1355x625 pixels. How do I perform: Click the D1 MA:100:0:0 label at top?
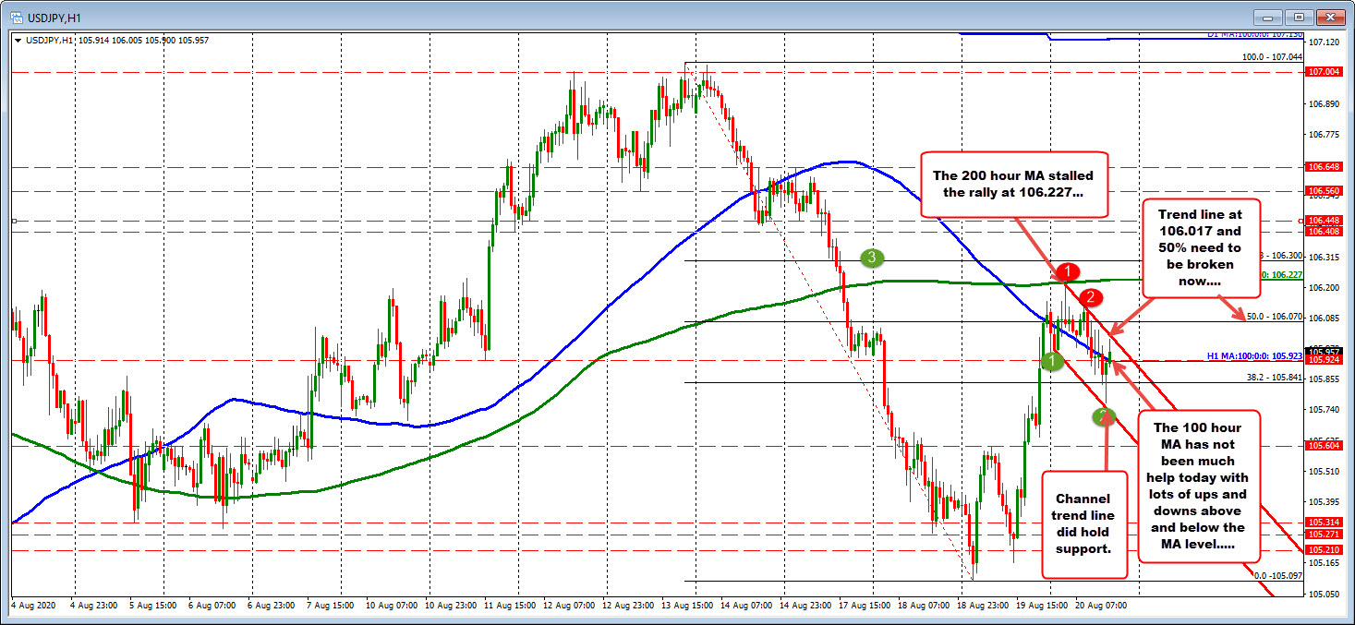pyautogui.click(x=1254, y=34)
